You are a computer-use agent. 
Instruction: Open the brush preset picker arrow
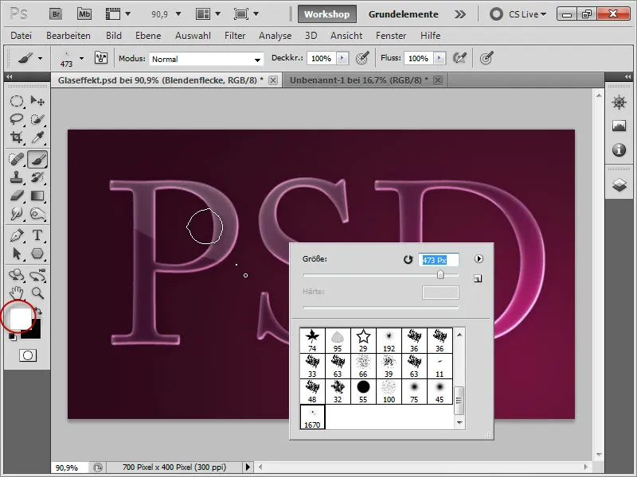click(82, 58)
